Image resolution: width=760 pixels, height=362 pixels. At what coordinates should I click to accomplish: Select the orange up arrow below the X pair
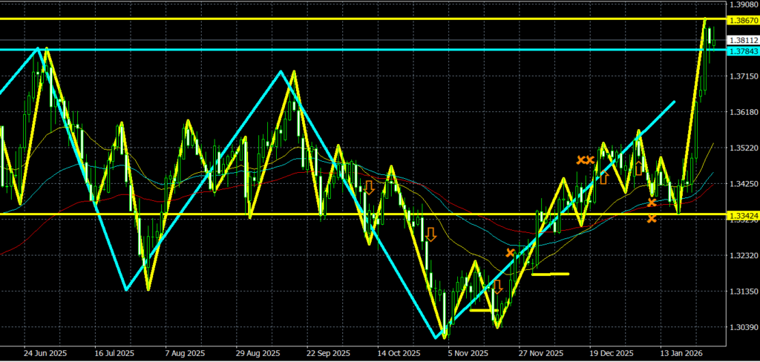(x=604, y=178)
